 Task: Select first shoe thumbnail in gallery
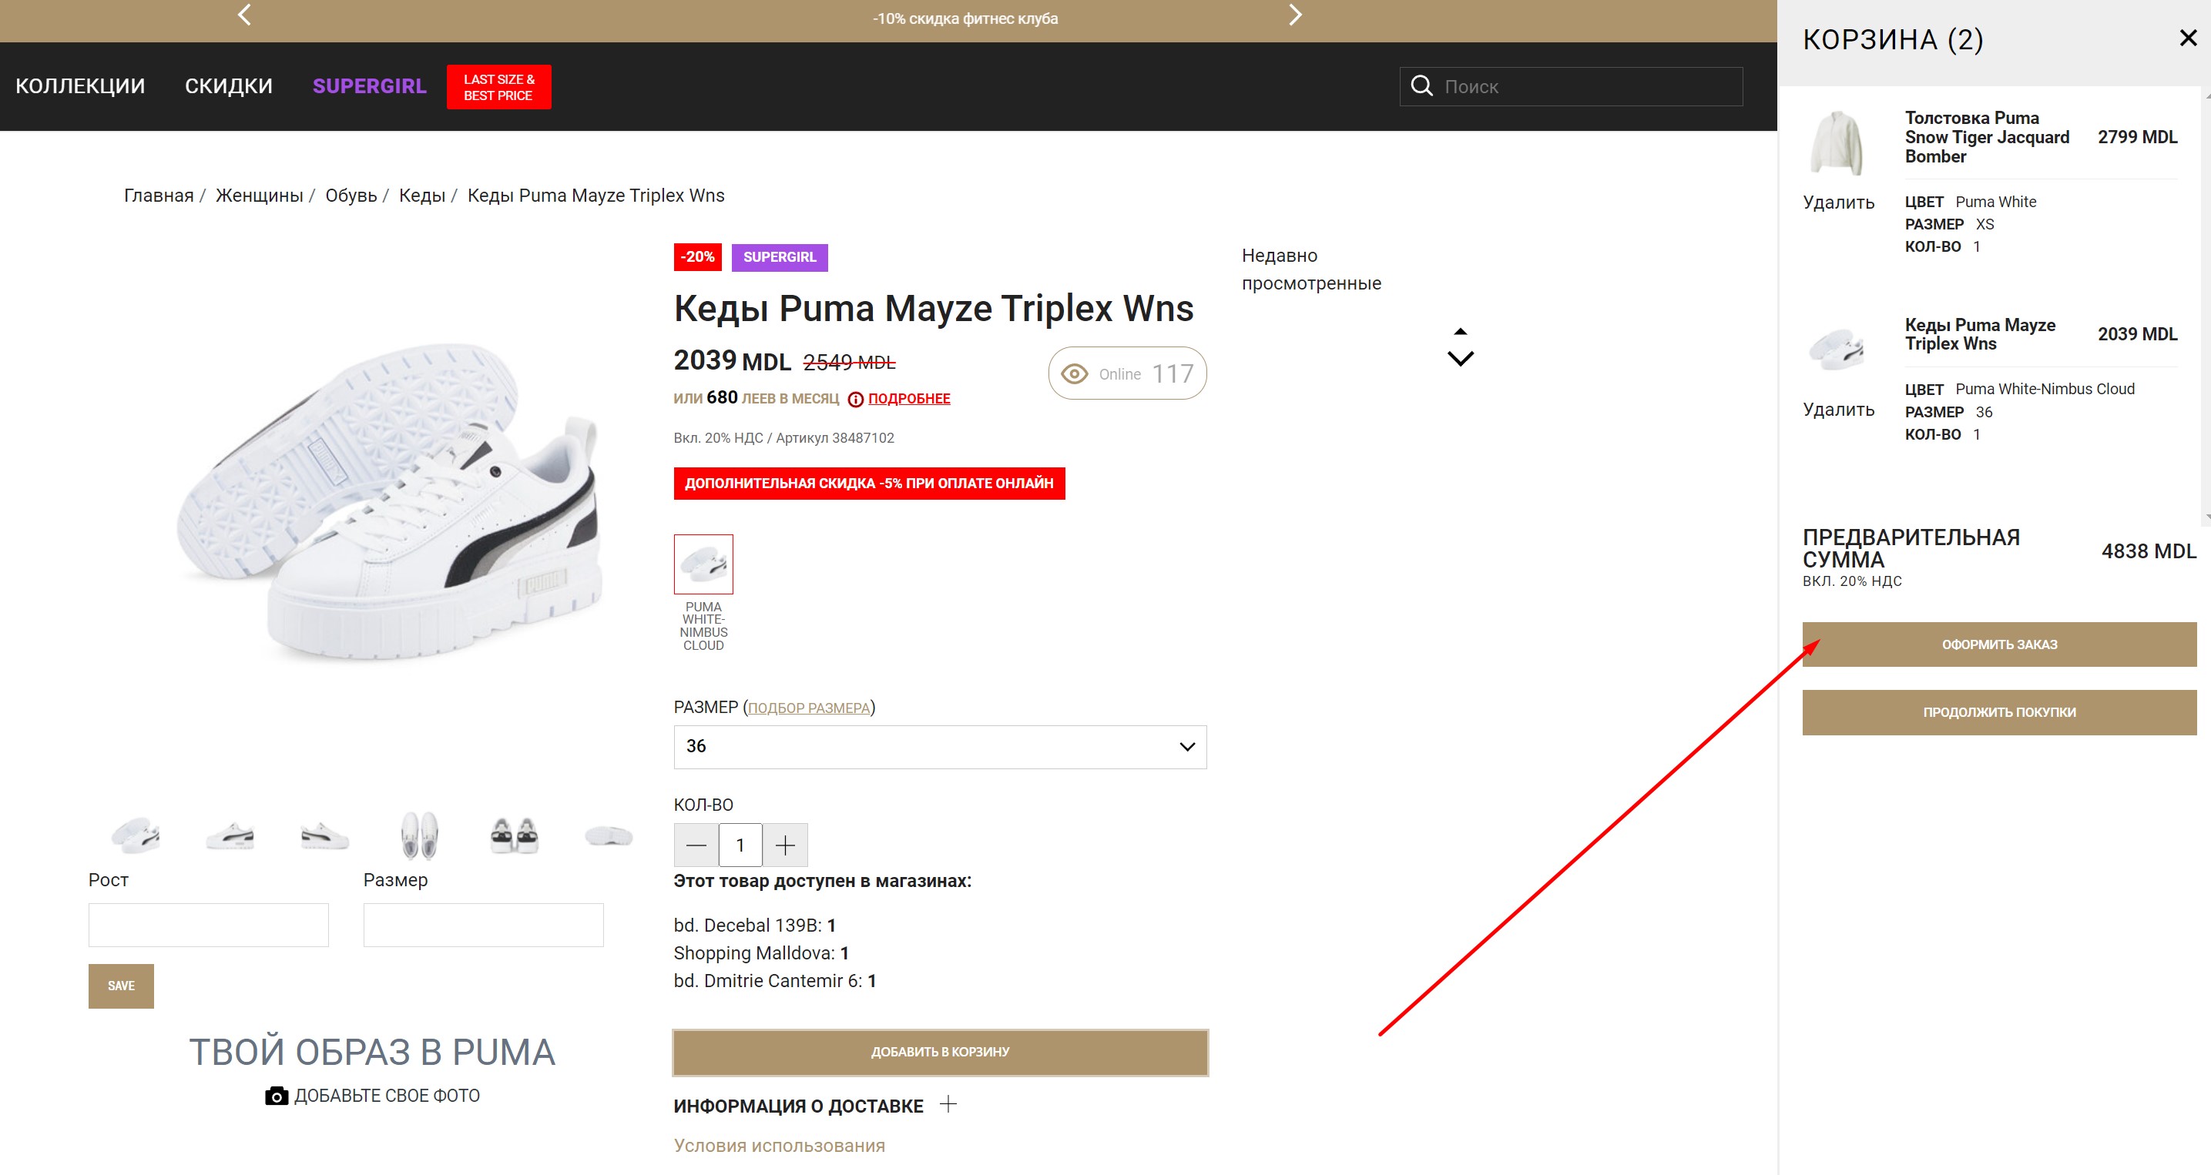click(x=136, y=835)
